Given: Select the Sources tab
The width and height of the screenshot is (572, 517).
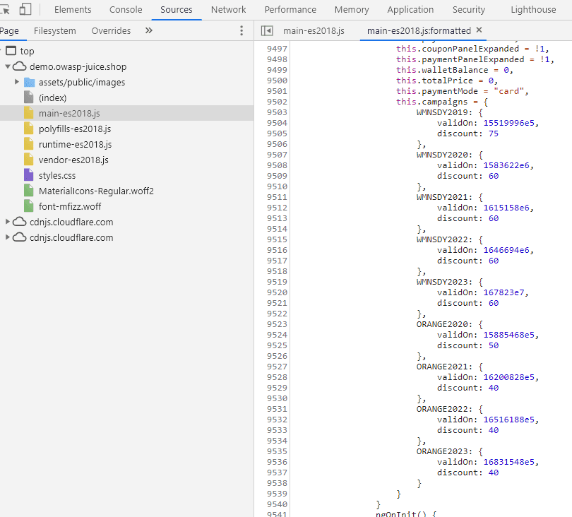Looking at the screenshot, I should (177, 9).
